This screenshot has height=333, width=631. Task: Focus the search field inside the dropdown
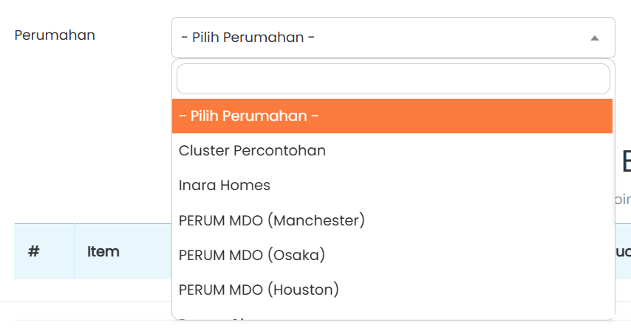point(393,79)
